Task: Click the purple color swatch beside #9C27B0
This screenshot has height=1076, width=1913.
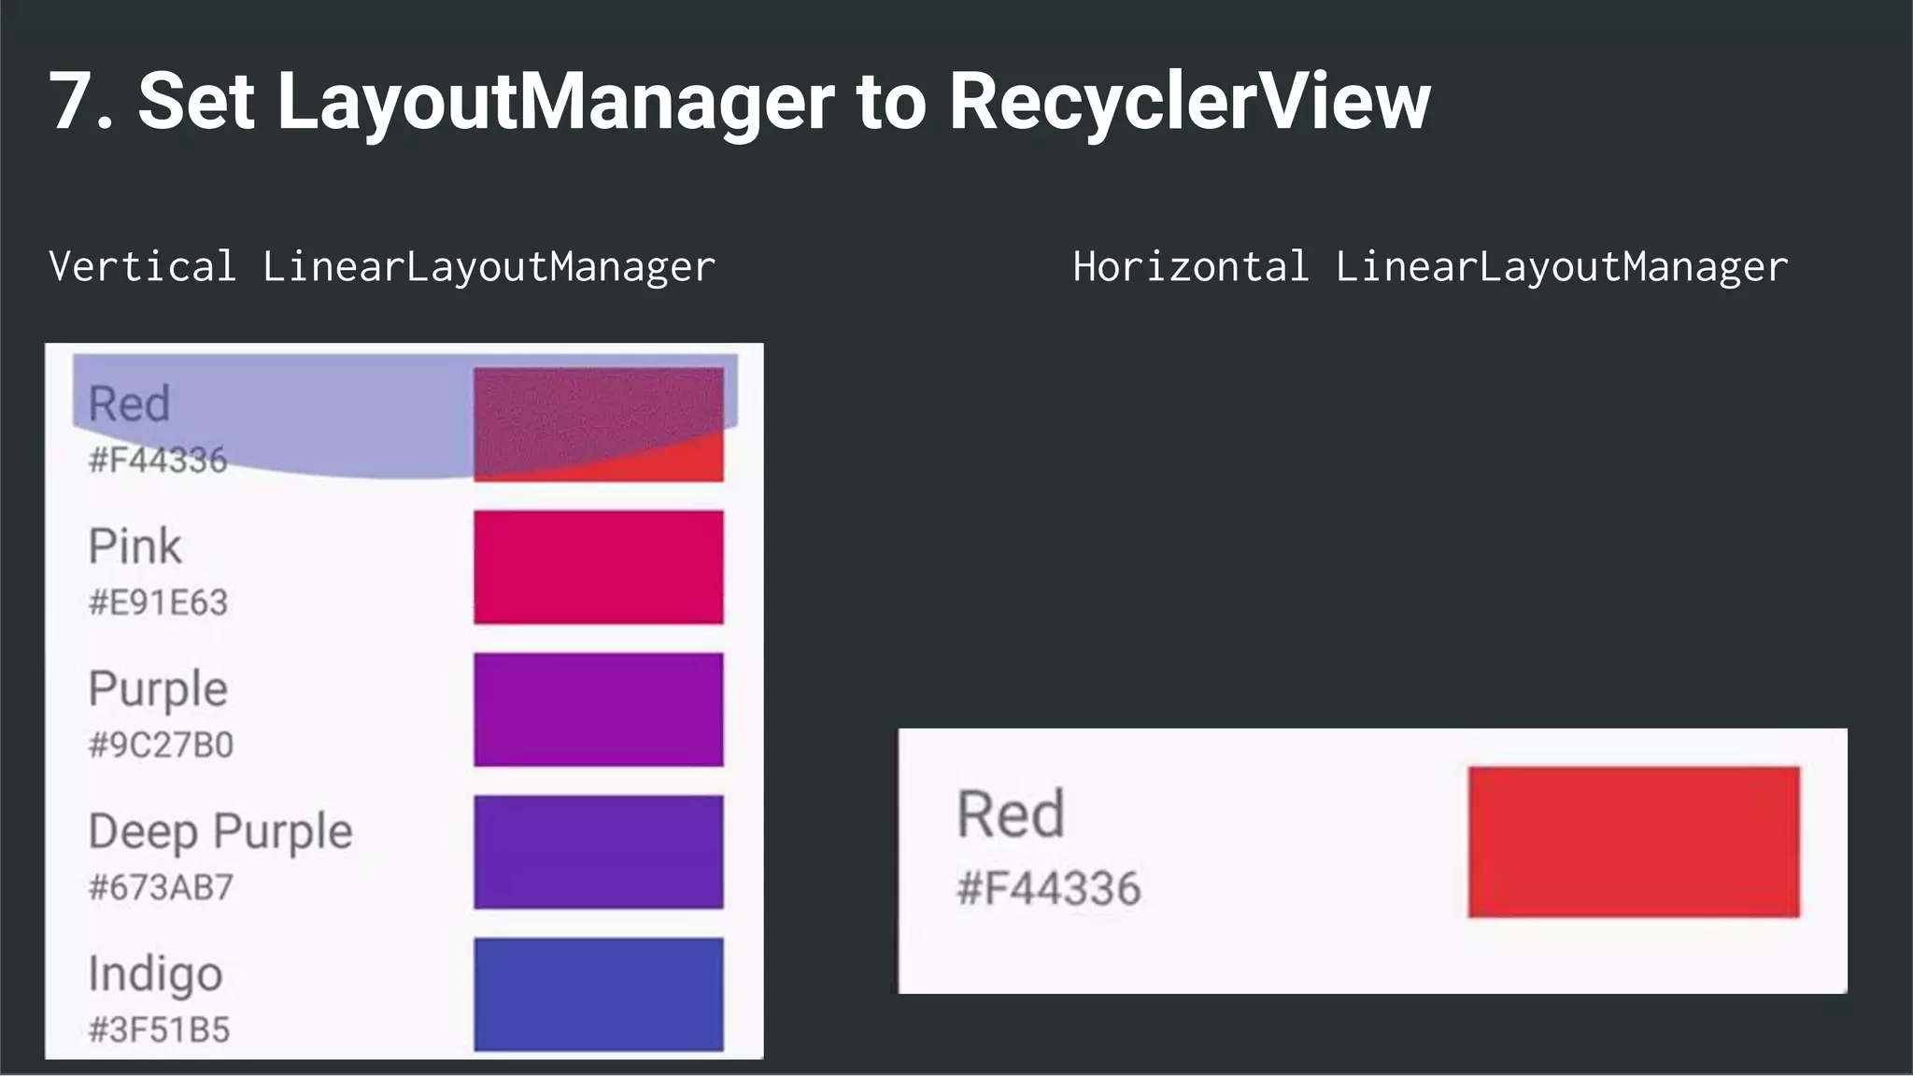Action: [x=599, y=710]
